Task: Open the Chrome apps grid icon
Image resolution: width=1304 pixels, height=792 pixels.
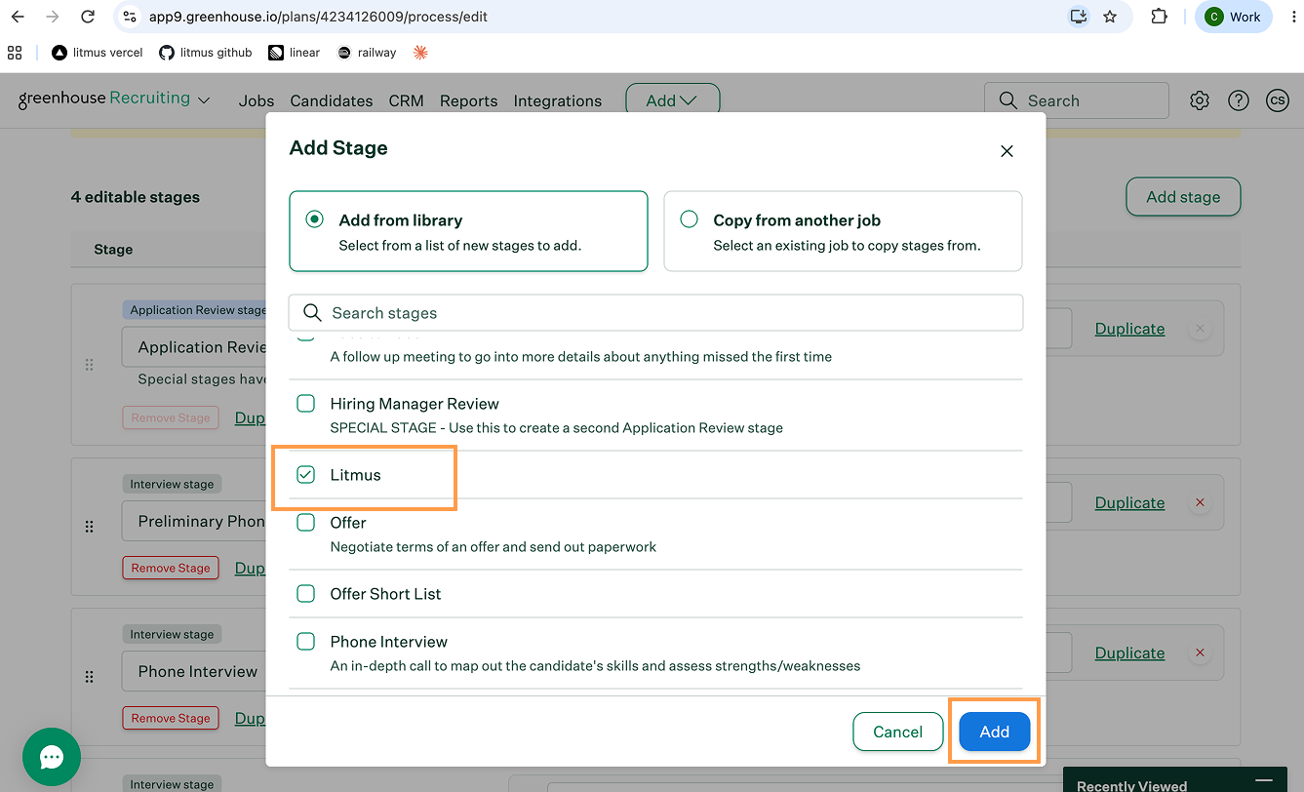Action: click(x=15, y=53)
